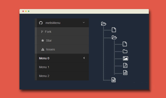Viewport: 166px width, 98px height.
Task: Collapse the root open folder in tree
Action: tap(103, 24)
